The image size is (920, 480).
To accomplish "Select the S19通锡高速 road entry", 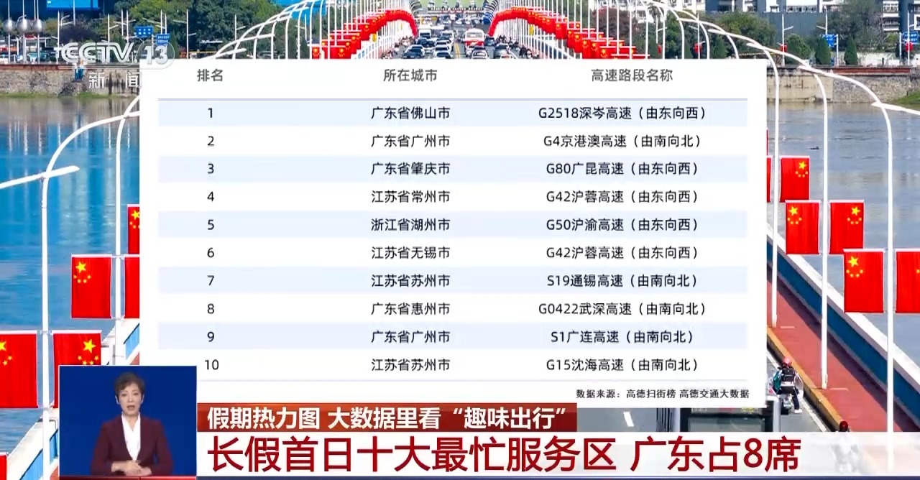I will coord(622,281).
